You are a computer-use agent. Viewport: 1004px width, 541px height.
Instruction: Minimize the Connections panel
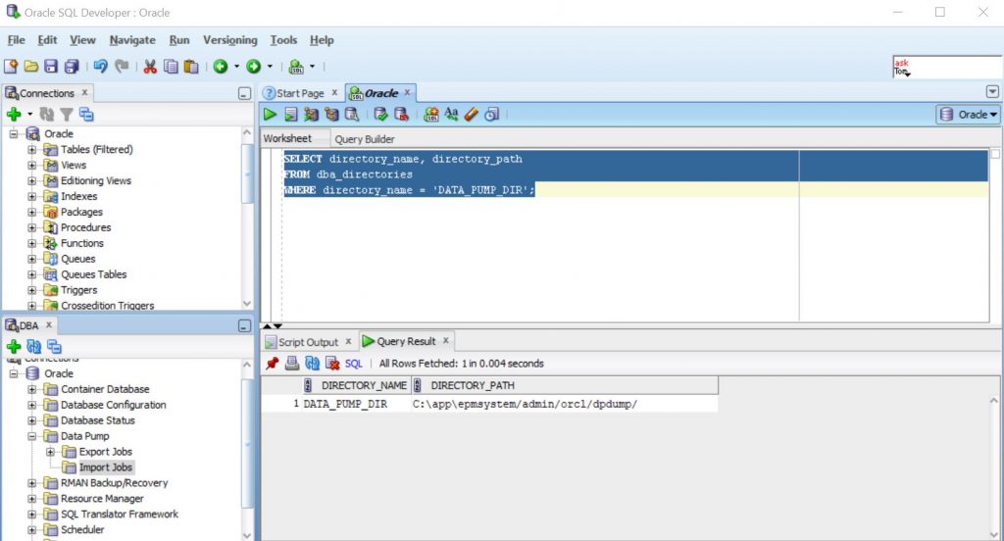pos(244,93)
